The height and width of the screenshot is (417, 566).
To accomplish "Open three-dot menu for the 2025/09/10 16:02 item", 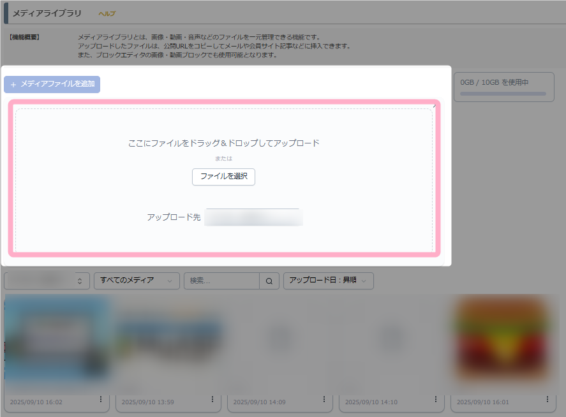I will pyautogui.click(x=100, y=399).
